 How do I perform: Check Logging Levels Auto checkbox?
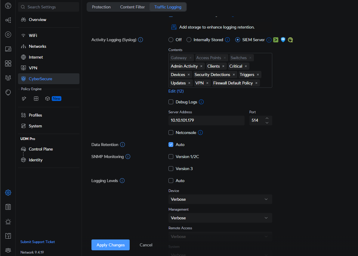coord(171,181)
